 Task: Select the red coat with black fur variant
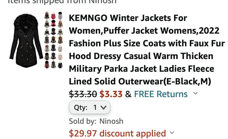(53, 23)
